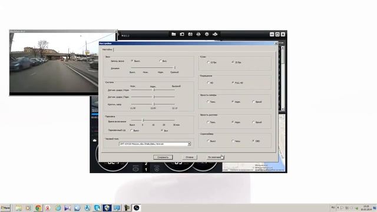
Task: Choose the FULL HD resolution radio button
Action: click(233, 82)
